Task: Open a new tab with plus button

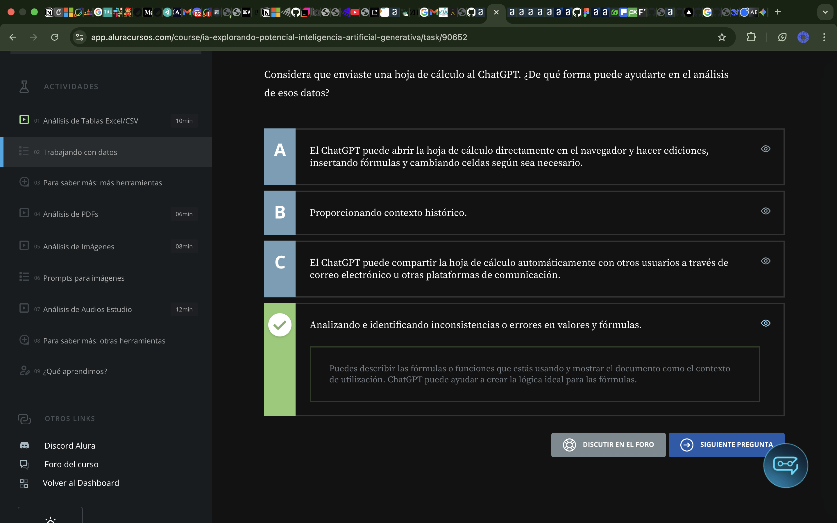Action: 778,12
